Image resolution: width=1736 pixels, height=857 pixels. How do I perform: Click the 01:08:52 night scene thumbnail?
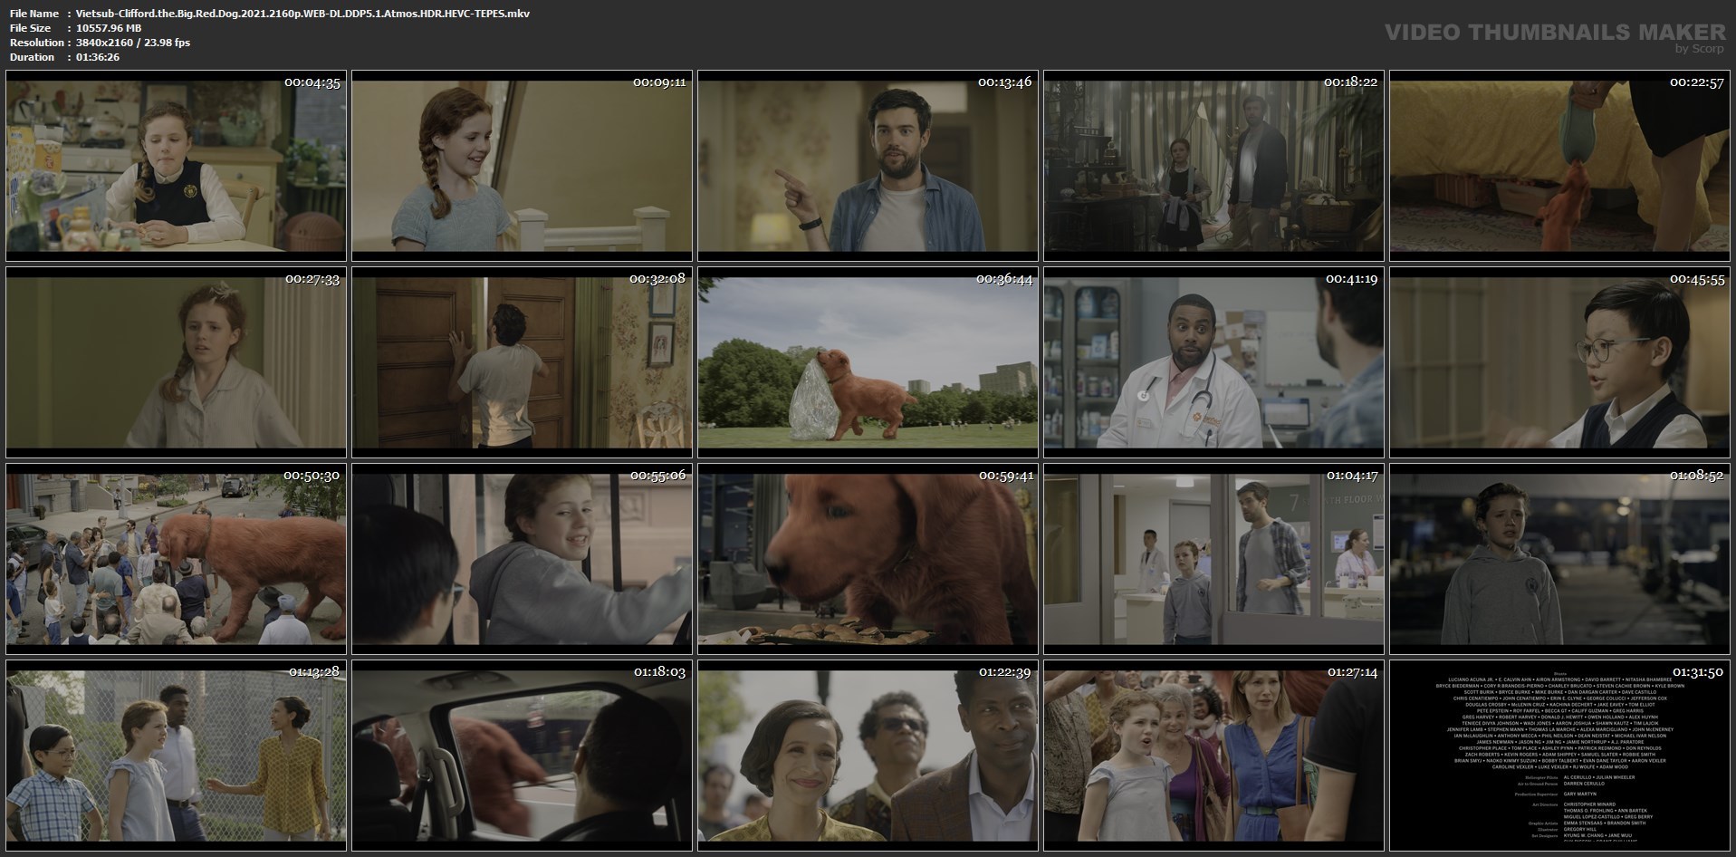[1559, 559]
